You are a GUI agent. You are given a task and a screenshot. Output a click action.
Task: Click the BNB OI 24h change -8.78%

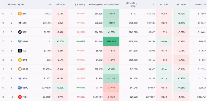click(181, 60)
